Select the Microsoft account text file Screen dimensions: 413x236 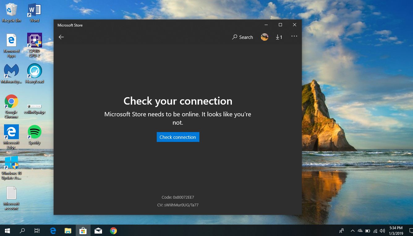coord(11,198)
